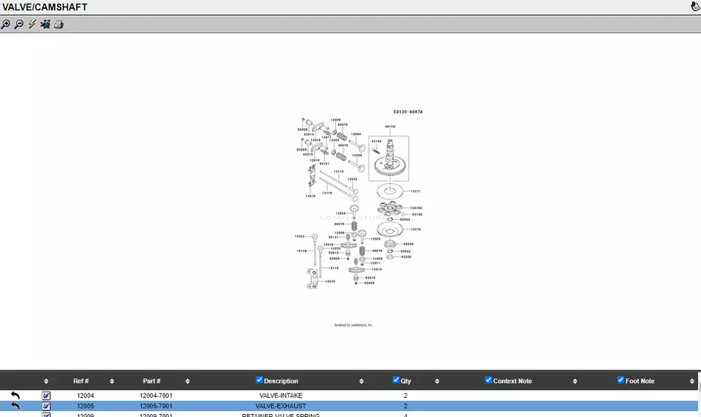Toggle the Foot Note column checkbox
The image size is (701, 417).
click(621, 380)
